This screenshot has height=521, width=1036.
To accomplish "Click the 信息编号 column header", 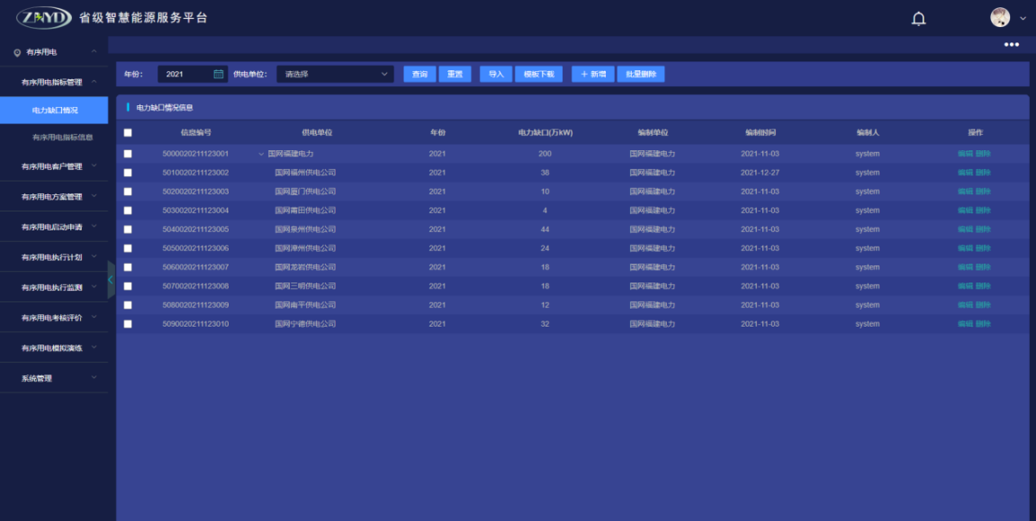I will [195, 133].
